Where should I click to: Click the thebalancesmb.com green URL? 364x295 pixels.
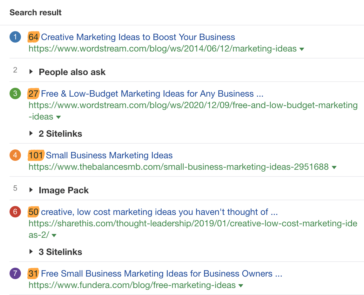179,167
